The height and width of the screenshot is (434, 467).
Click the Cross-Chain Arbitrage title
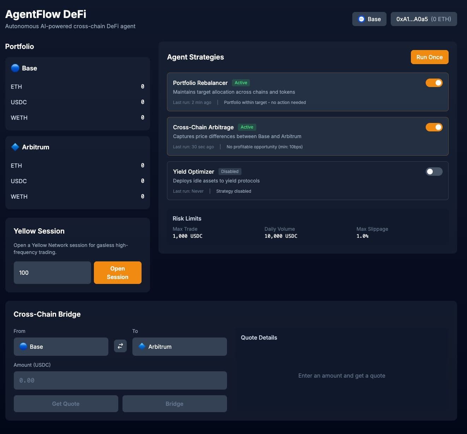click(x=203, y=127)
